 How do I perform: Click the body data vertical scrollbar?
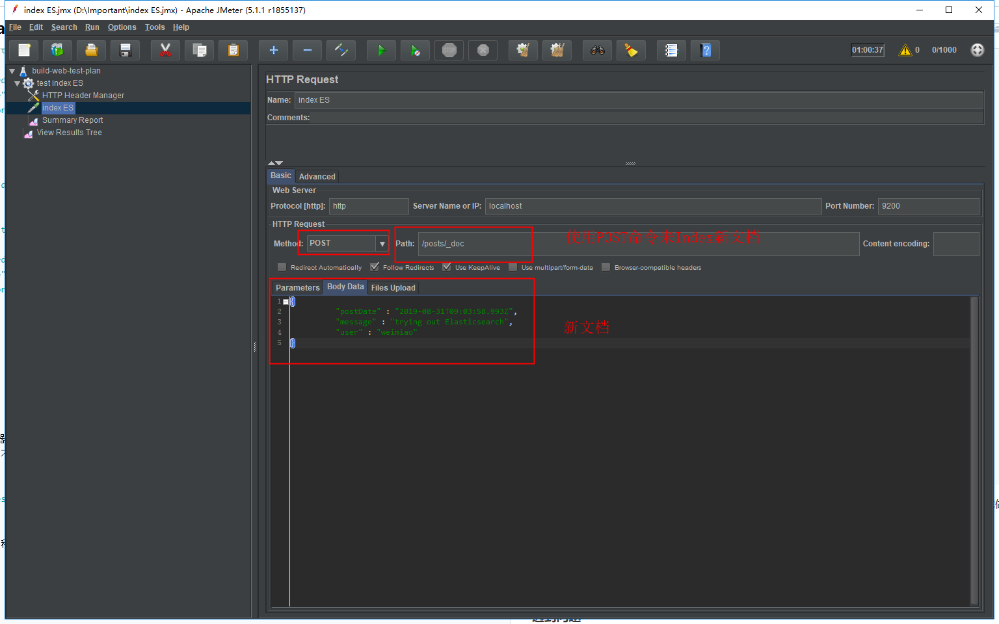(x=974, y=451)
